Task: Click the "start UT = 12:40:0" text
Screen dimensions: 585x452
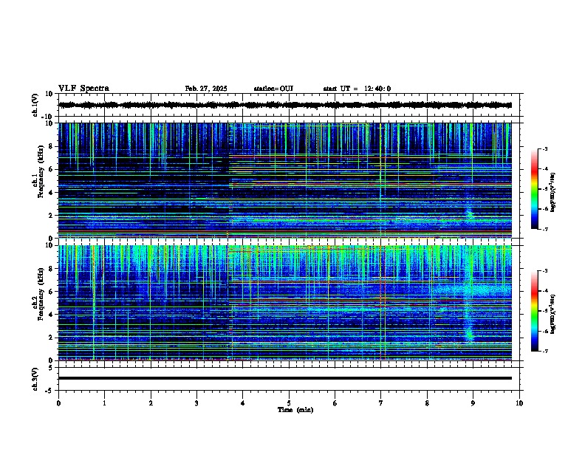Action: tap(357, 89)
